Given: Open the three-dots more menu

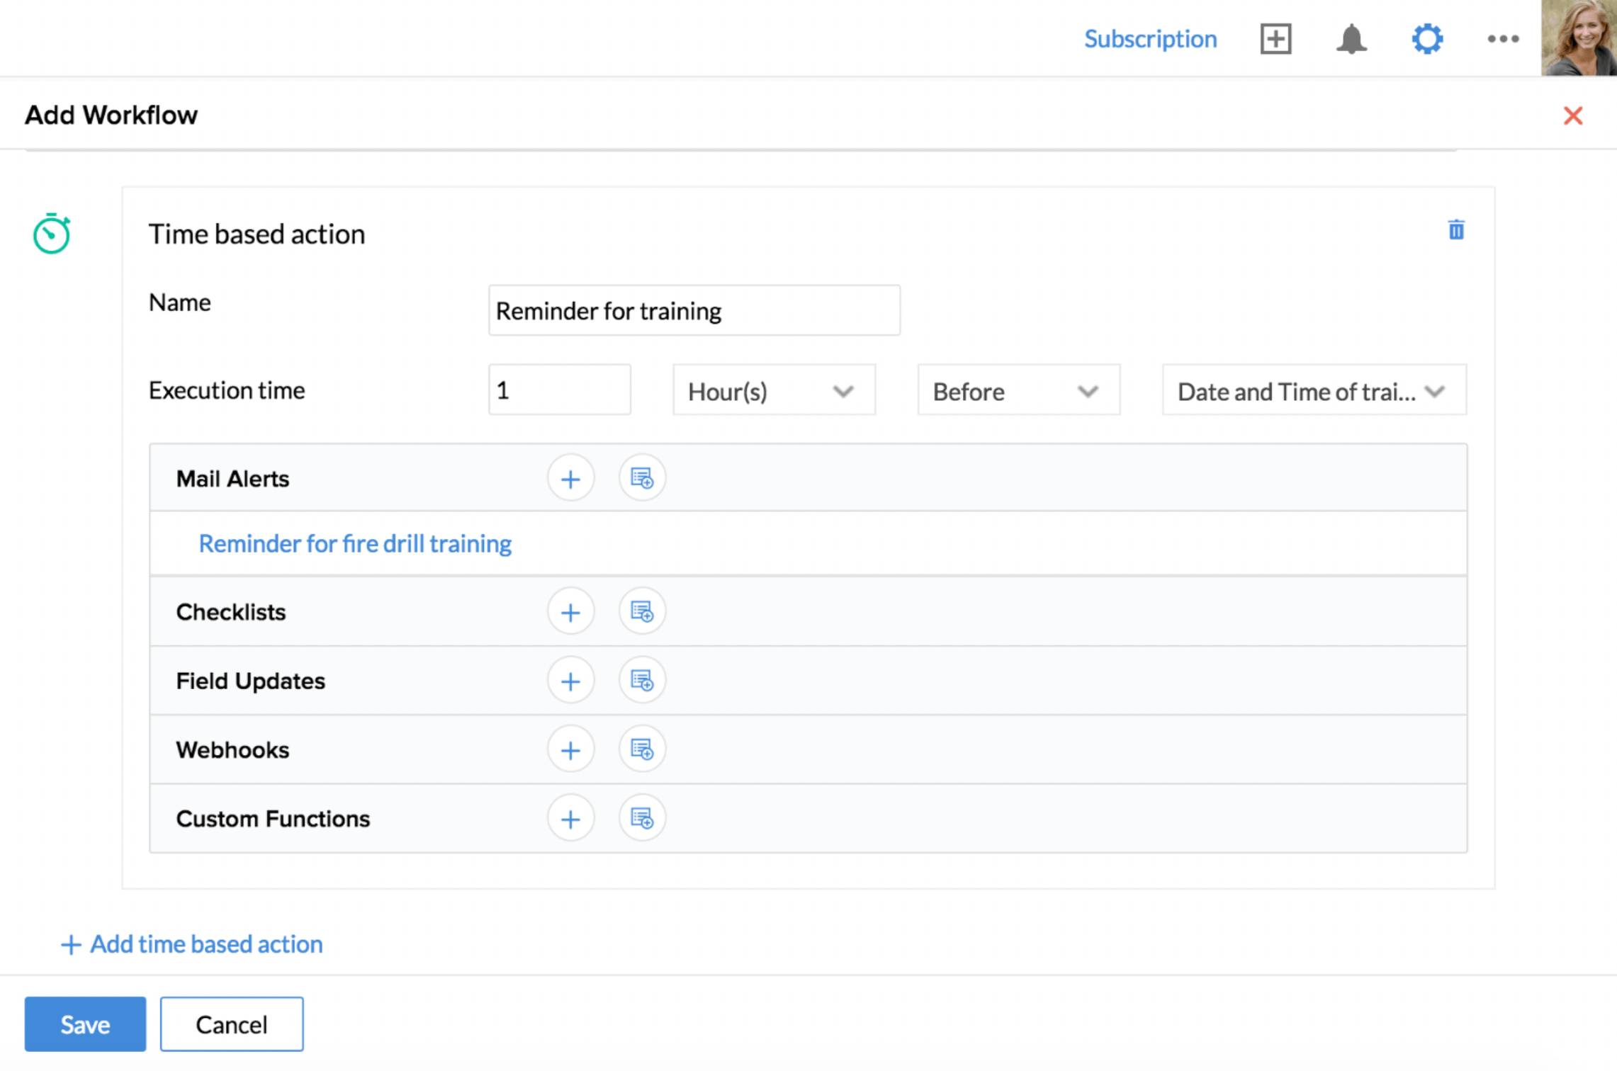Looking at the screenshot, I should click(x=1503, y=39).
